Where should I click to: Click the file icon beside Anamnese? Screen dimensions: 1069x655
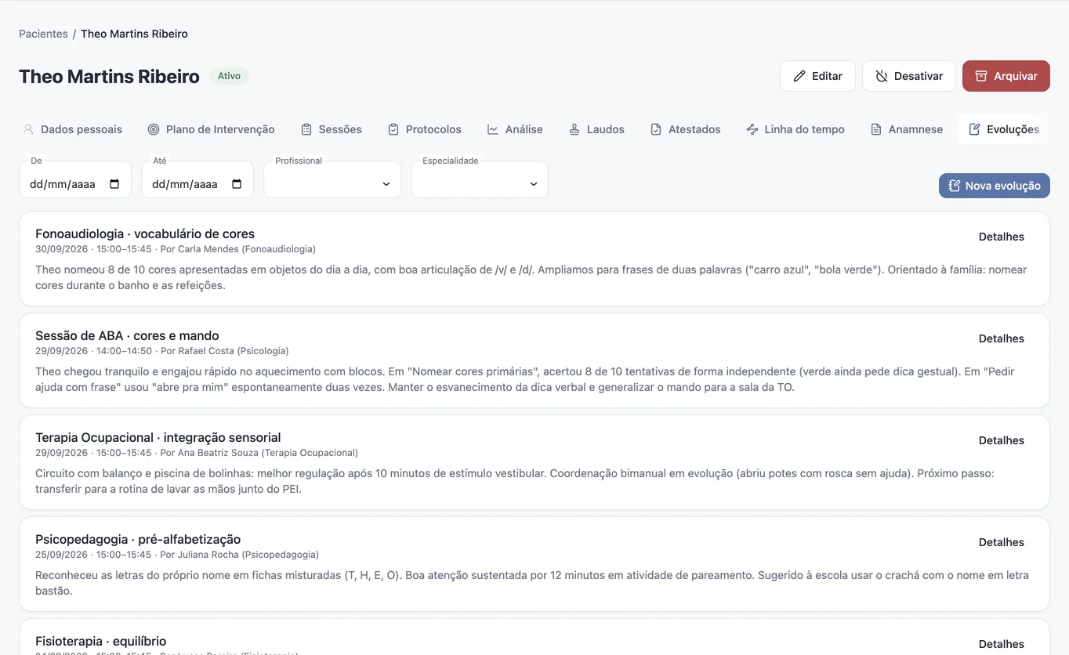coord(876,129)
